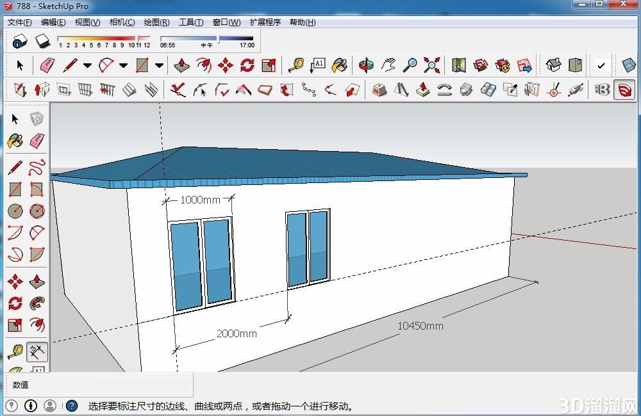The width and height of the screenshot is (641, 416).
Task: Select the Follow Me tool in left panel
Action: (x=37, y=303)
